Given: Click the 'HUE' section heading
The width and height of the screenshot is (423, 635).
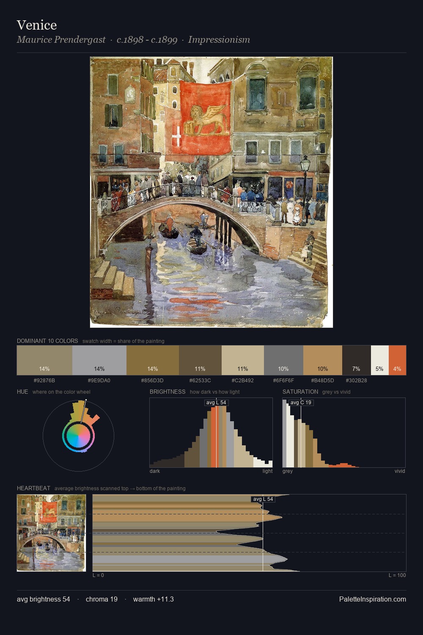Looking at the screenshot, I should click(22, 392).
